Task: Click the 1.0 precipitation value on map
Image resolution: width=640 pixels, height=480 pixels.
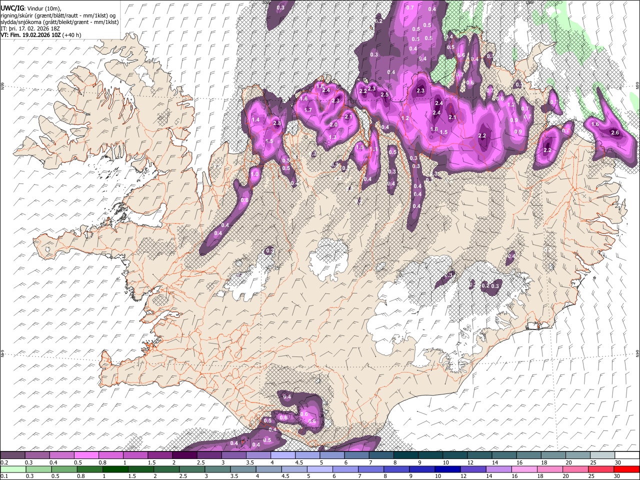Action: click(x=254, y=174)
